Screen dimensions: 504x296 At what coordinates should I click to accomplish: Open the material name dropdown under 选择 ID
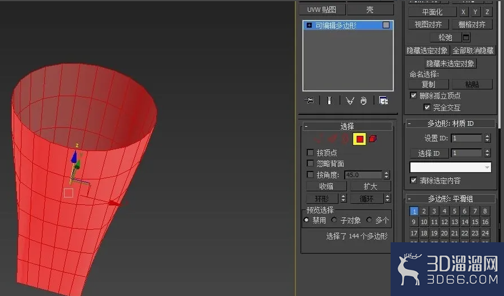[450, 168]
